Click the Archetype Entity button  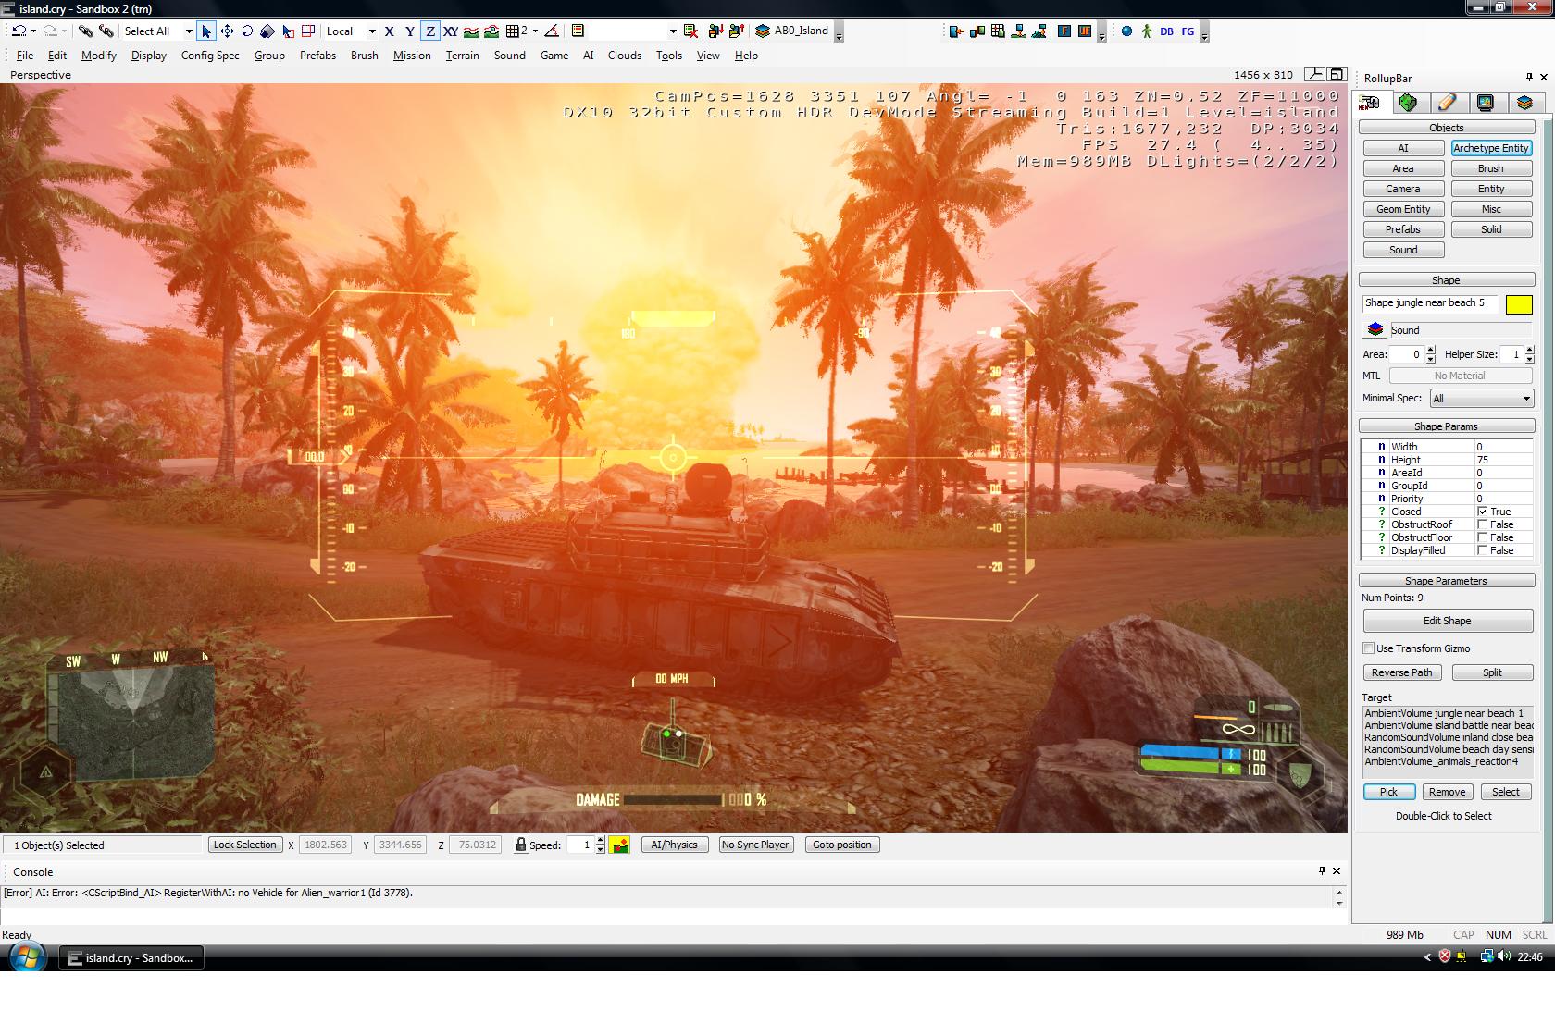[x=1491, y=148]
